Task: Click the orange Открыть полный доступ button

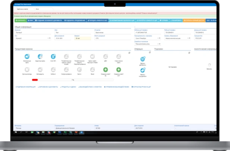Action: [x=194, y=21]
